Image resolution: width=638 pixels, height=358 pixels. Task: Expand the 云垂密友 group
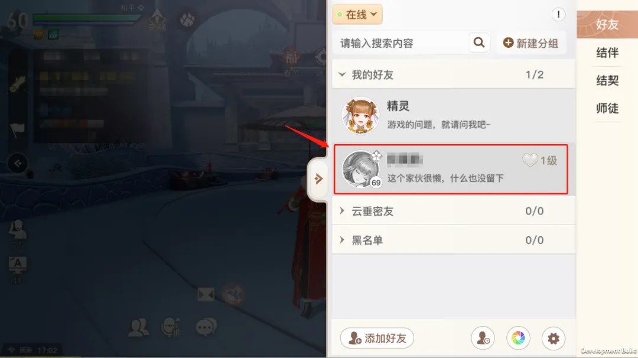[x=454, y=211]
